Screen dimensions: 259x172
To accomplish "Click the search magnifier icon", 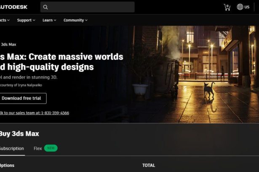I will click(45, 7).
